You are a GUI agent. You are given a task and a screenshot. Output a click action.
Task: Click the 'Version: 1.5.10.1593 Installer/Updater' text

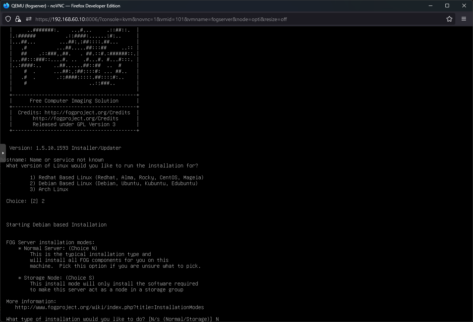[x=65, y=148]
